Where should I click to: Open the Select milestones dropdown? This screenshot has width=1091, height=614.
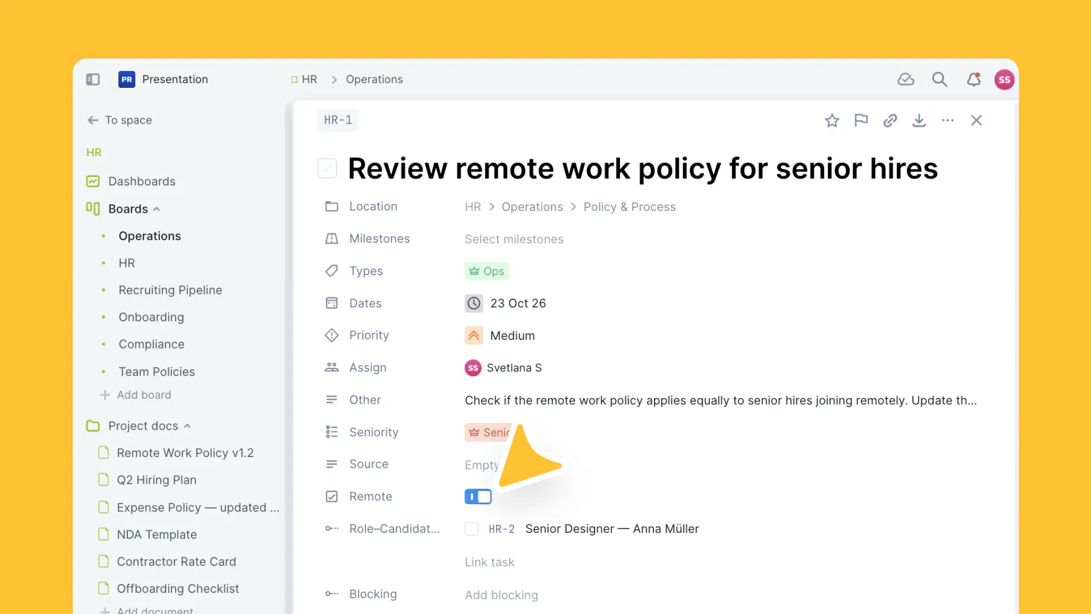[514, 239]
